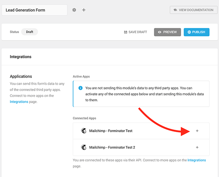Add Mailchimp - Forminator Test 2 via plus
The height and width of the screenshot is (177, 219).
click(x=197, y=147)
